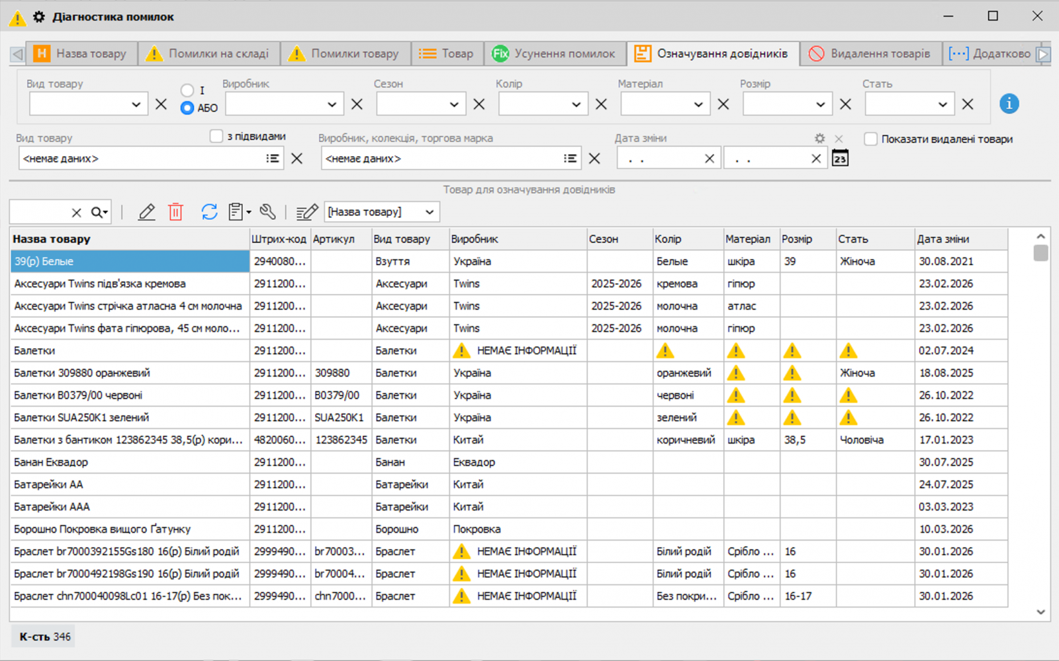The width and height of the screenshot is (1059, 661).
Task: Expand the 'Виробник' dropdown filter
Action: coord(332,105)
